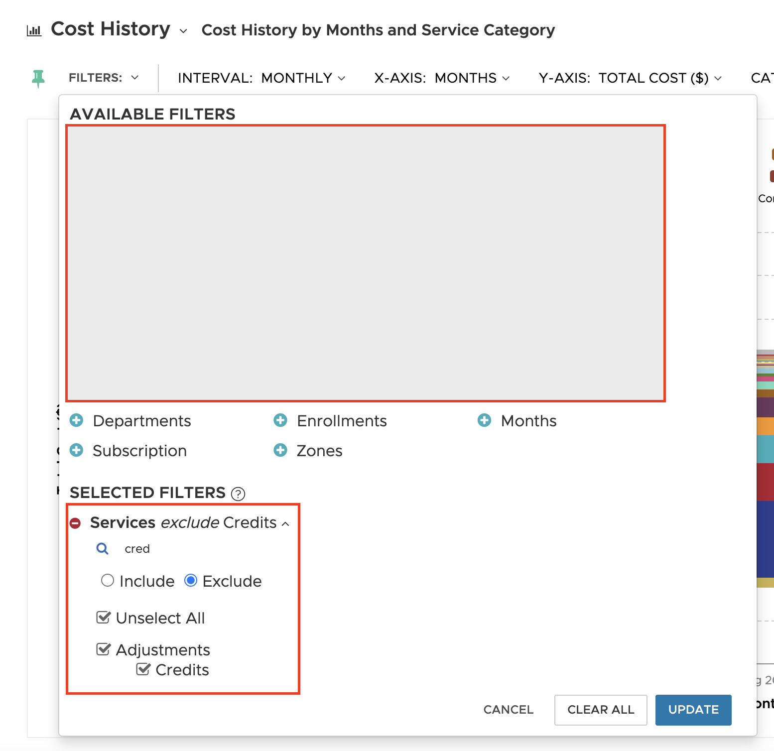This screenshot has width=774, height=751.
Task: Open the Y-Axis Total Cost dropdown
Action: pyautogui.click(x=630, y=78)
